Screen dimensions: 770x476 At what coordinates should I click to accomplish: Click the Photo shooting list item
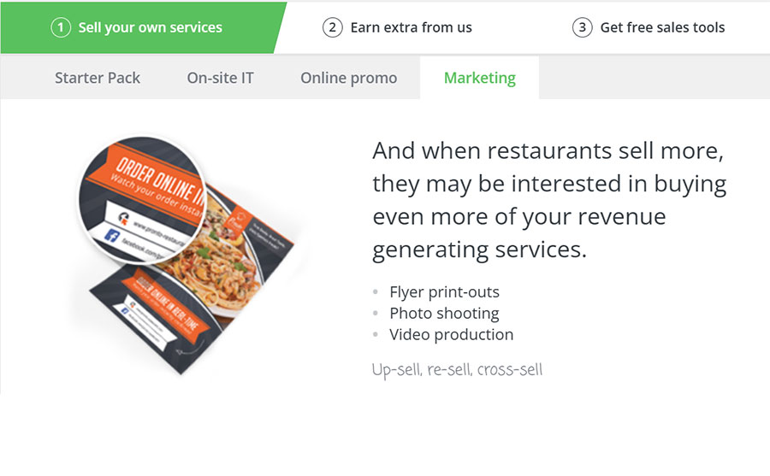[x=444, y=313]
